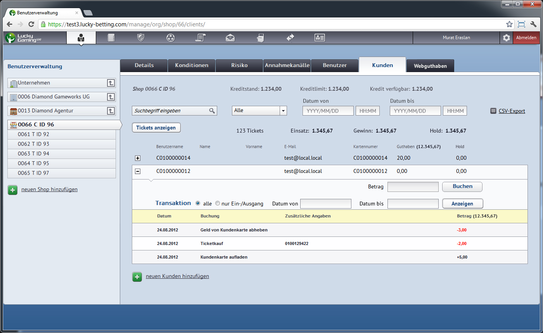Viewport: 543px width, 333px height.
Task: Select 0006 Diamond Gameworks UG in sidebar
Action: pos(62,97)
